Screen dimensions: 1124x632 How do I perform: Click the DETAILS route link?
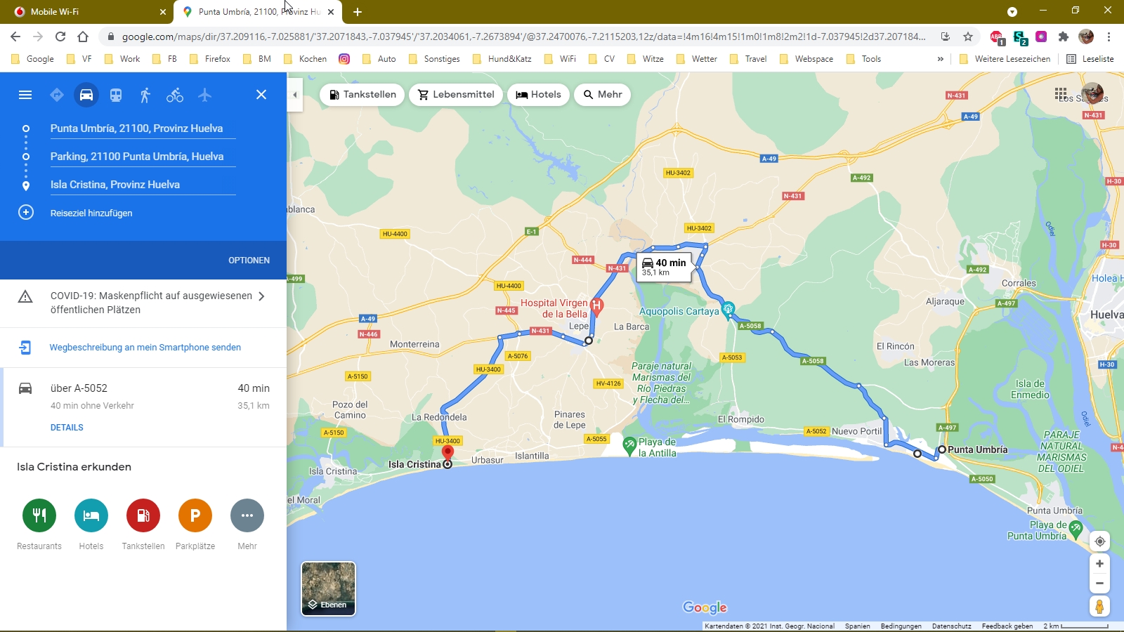(x=67, y=428)
